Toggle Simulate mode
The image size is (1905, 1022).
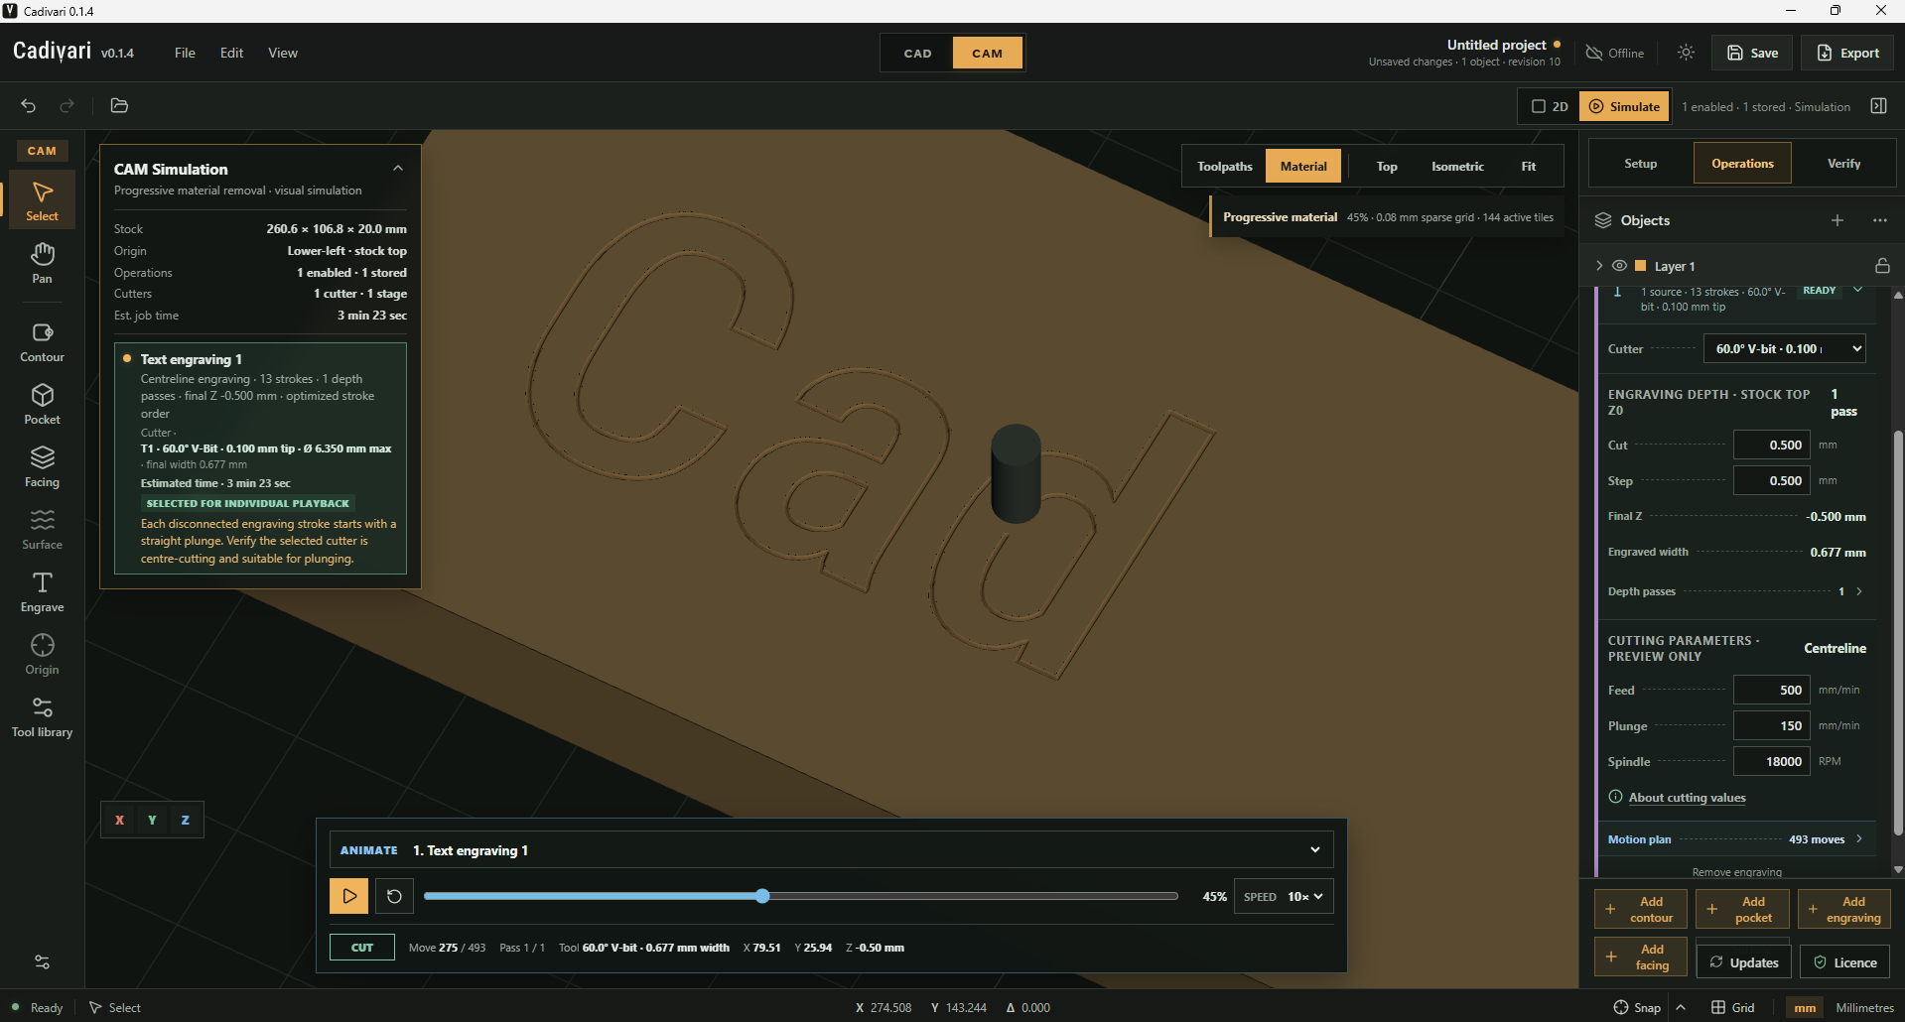click(x=1624, y=106)
